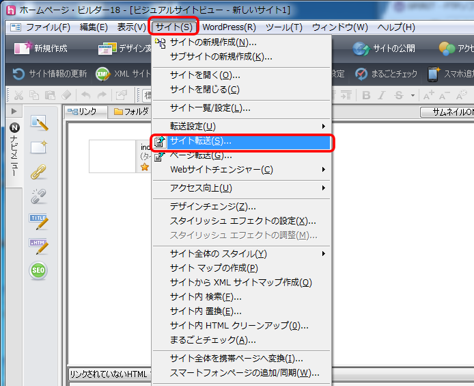This screenshot has height=386, width=474.
Task: Click the decrease font size A- icon
Action: click(445, 95)
